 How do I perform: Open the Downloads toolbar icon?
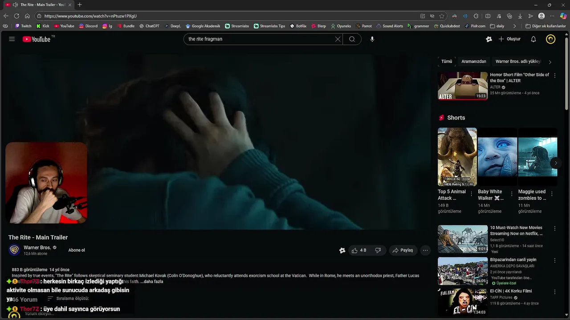coord(520,16)
